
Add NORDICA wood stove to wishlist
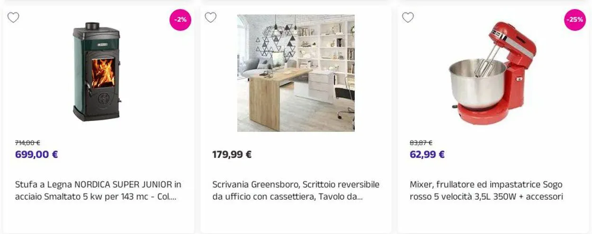click(x=13, y=18)
